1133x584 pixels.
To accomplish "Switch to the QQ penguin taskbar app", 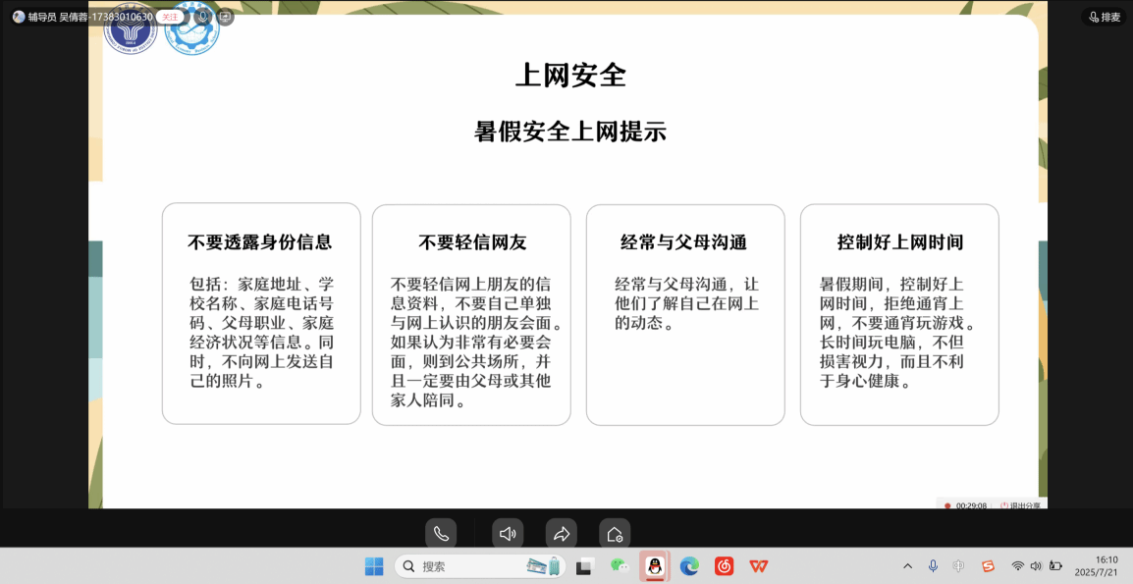I will point(655,566).
